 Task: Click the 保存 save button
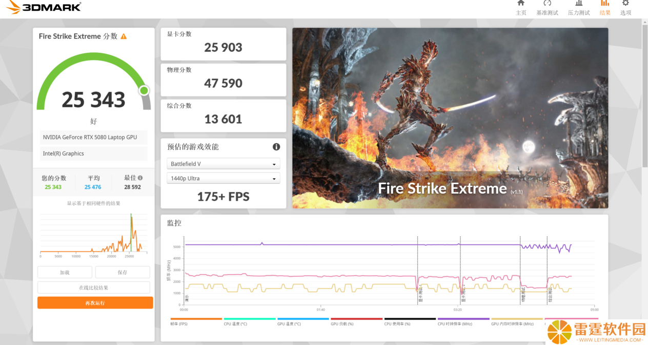(123, 272)
